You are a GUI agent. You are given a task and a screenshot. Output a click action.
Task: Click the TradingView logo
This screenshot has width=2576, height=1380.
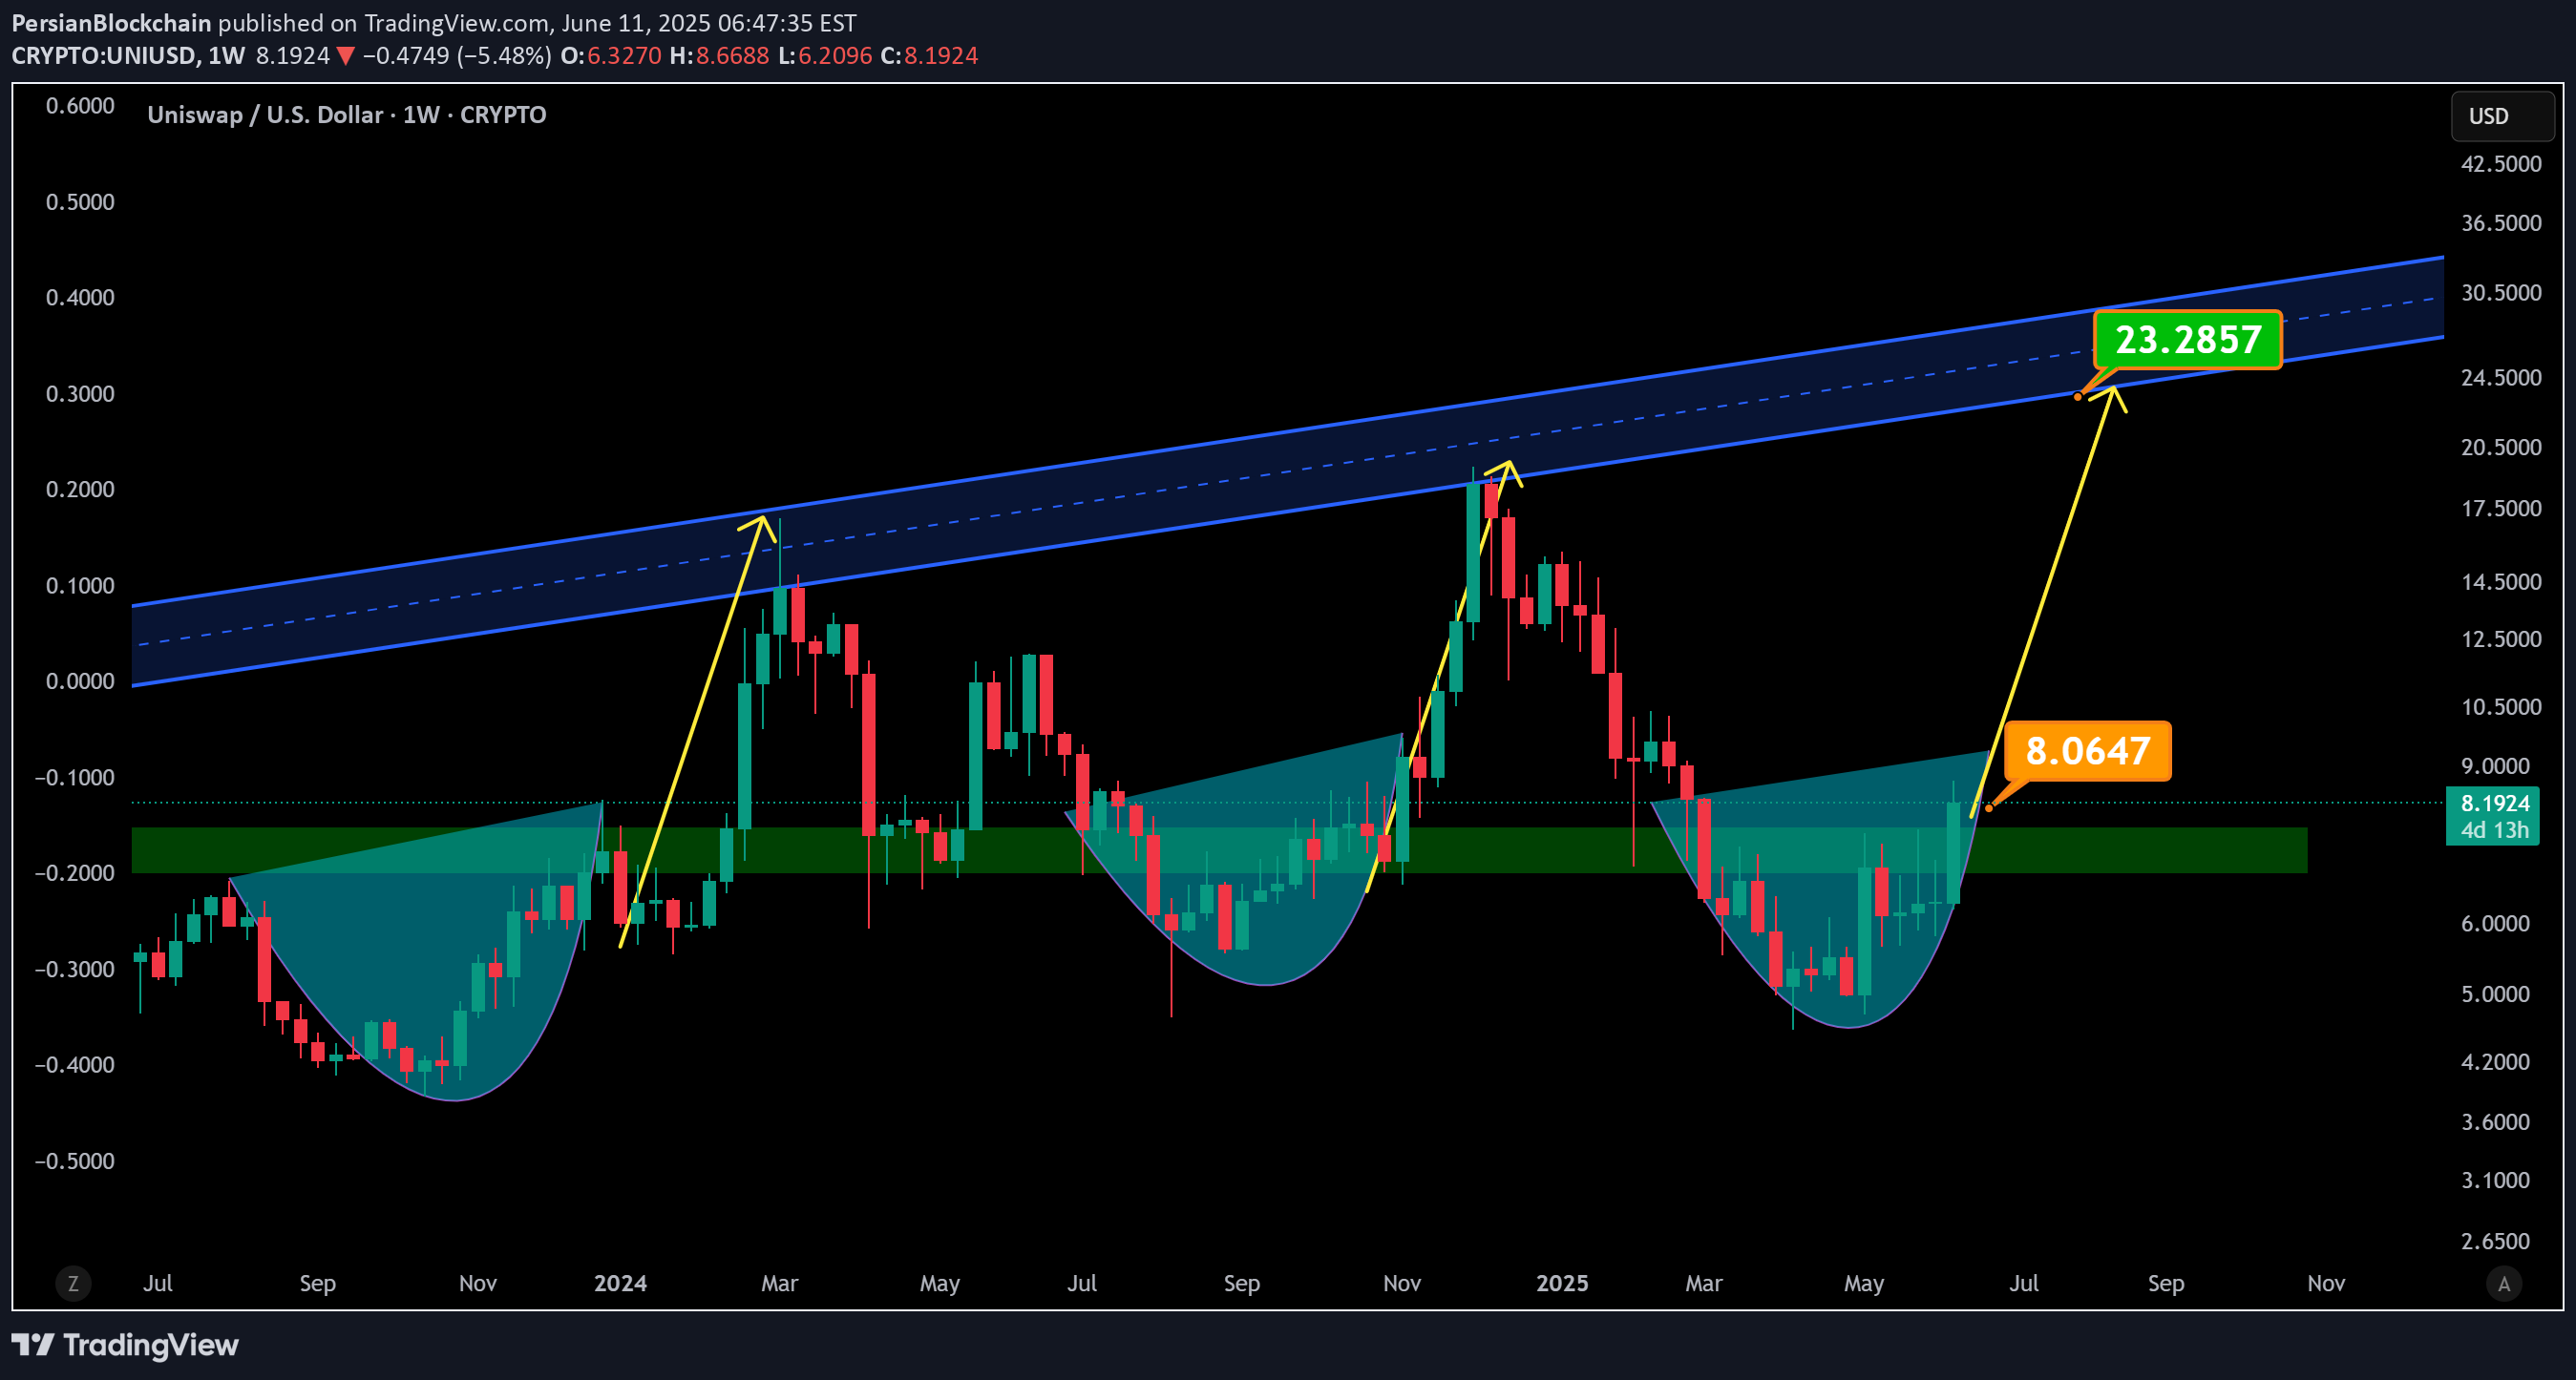pos(125,1345)
